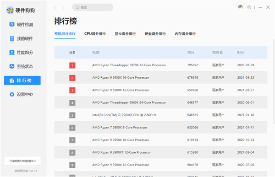Select the Ryzen 9 3900XT 12-Core row
Screen dimensions: 275x177
(x=161, y=152)
